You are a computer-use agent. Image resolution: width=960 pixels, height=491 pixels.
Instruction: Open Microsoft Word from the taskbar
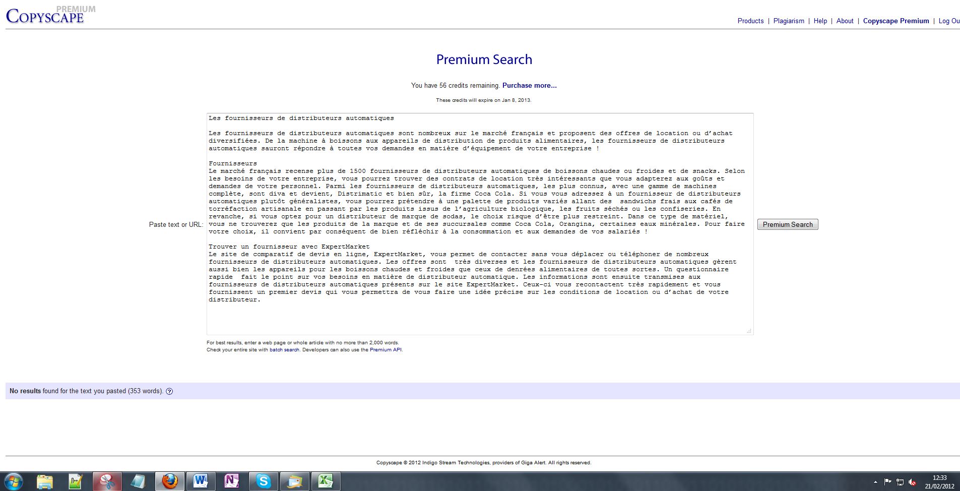click(x=201, y=481)
